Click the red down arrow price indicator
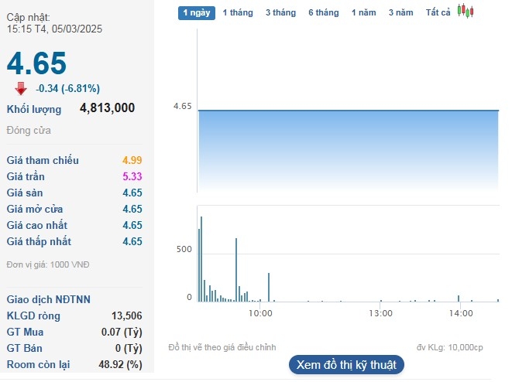This screenshot has width=512, height=382. coord(21,89)
